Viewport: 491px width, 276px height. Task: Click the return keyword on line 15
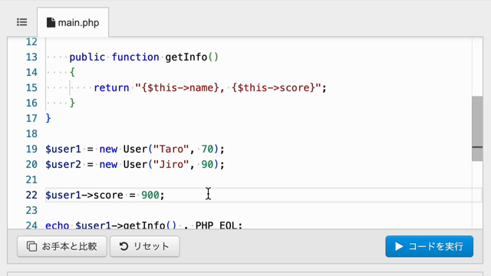[111, 87]
